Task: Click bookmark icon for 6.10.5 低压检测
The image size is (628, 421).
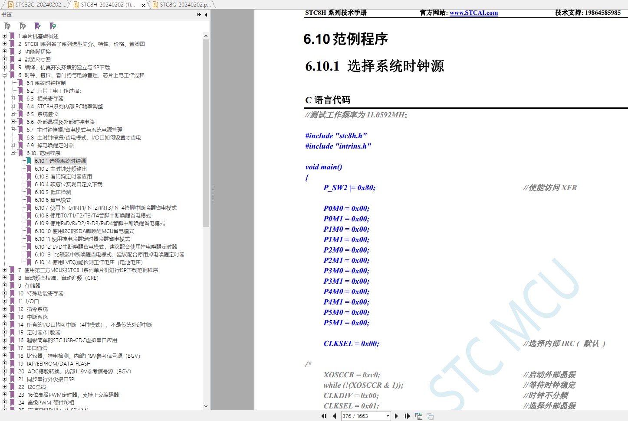Action: pyautogui.click(x=29, y=192)
